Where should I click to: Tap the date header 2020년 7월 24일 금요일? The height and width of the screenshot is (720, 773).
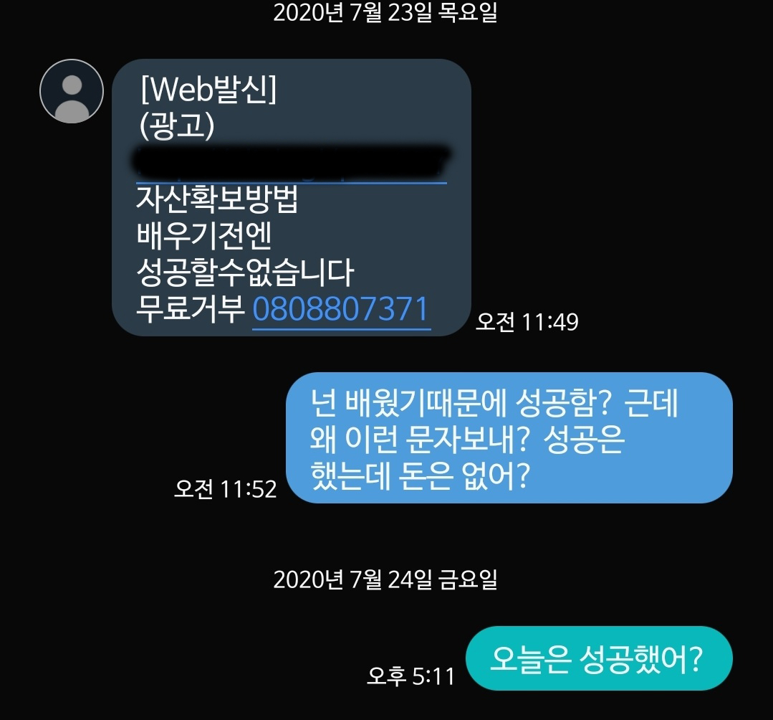(x=385, y=579)
